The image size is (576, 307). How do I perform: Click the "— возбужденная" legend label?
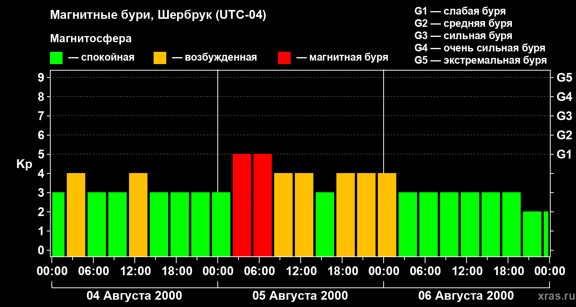click(x=214, y=58)
